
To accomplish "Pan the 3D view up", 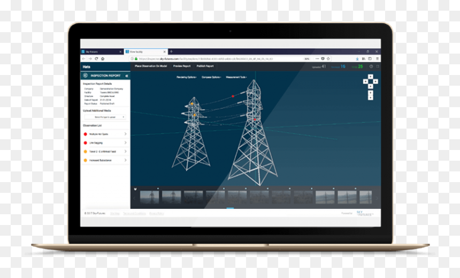I will point(371,77).
